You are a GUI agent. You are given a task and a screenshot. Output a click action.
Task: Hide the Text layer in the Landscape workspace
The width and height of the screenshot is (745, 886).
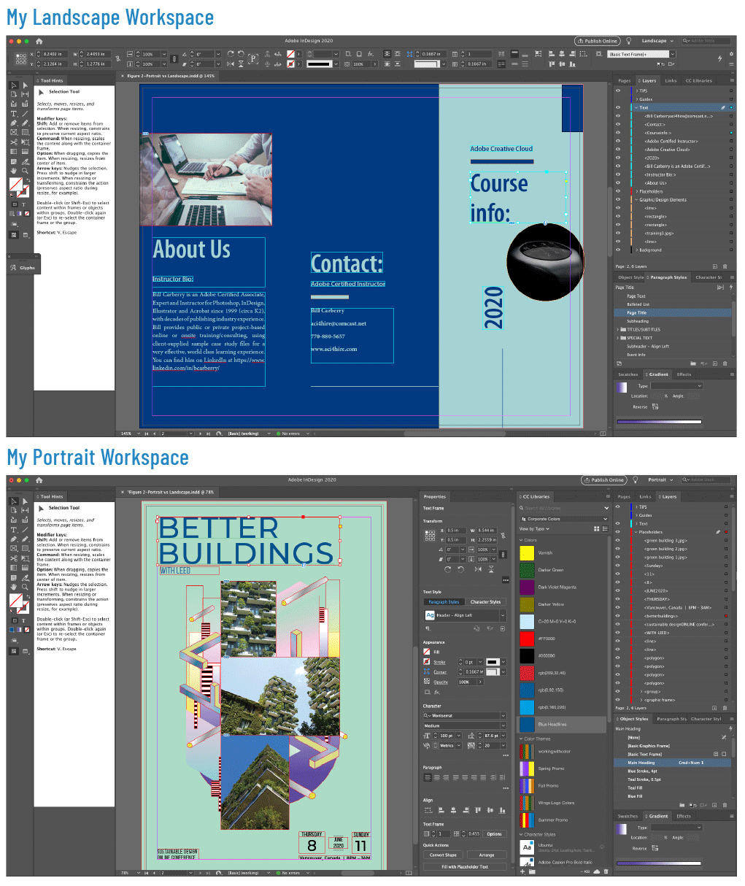tap(619, 107)
